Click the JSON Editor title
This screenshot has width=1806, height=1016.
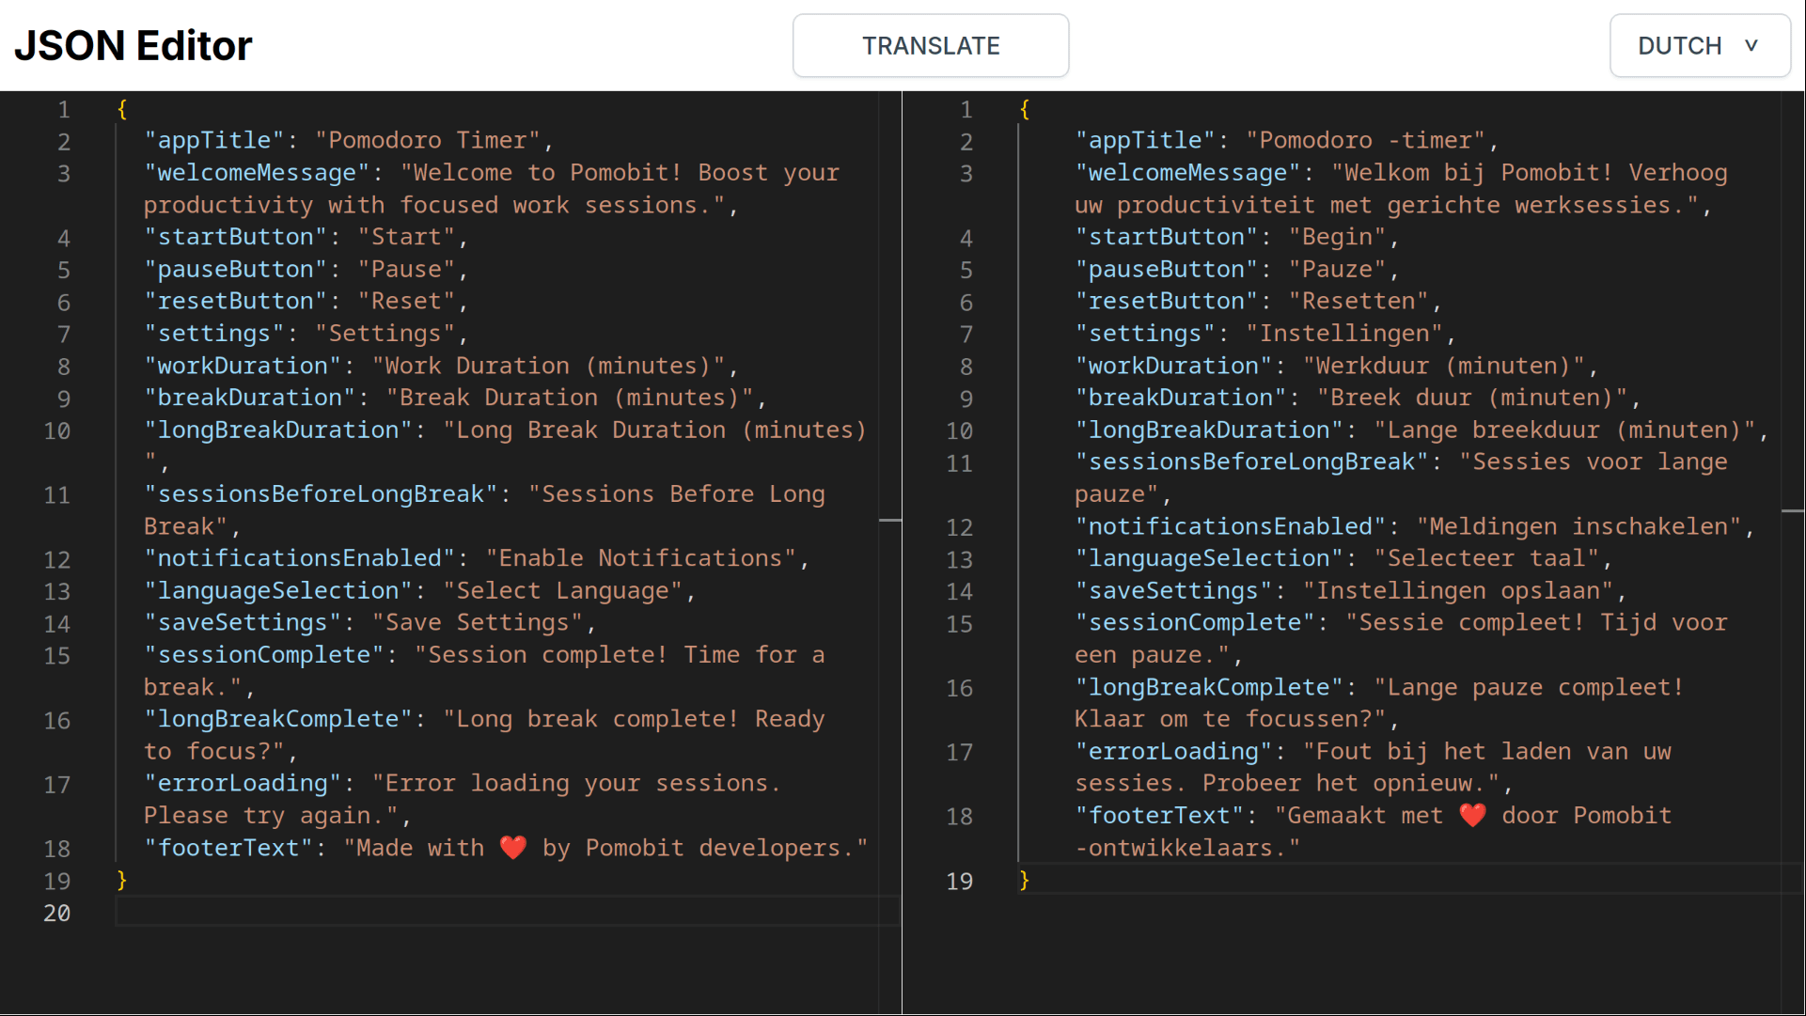point(133,45)
